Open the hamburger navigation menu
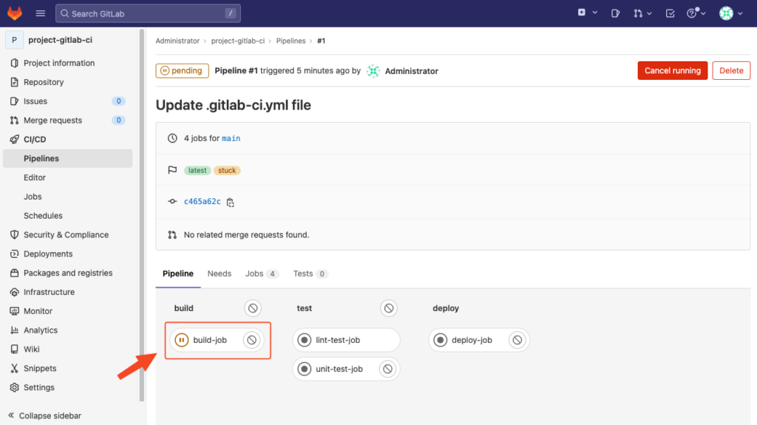Image resolution: width=757 pixels, height=425 pixels. click(x=41, y=13)
